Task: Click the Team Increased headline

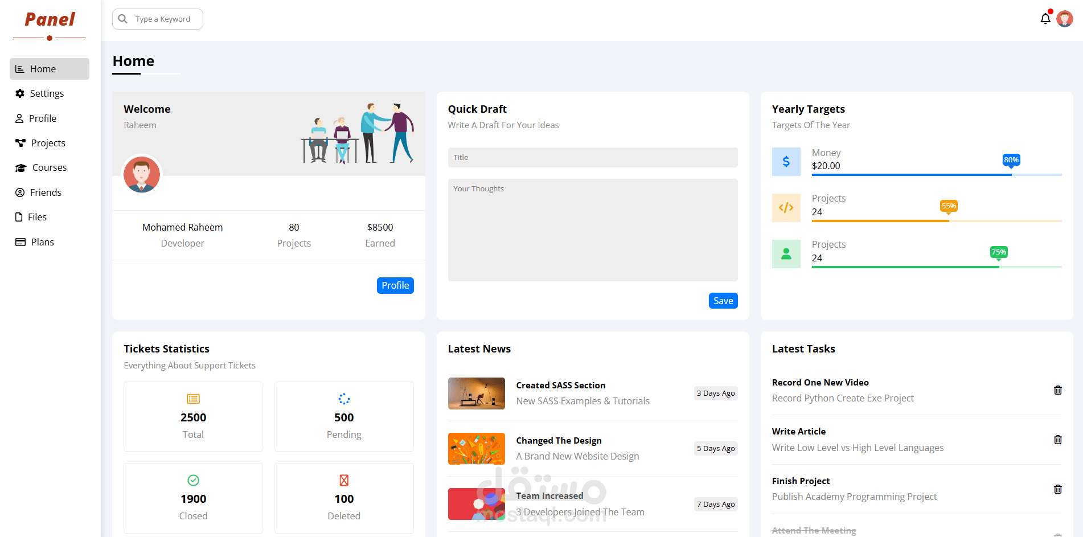Action: click(550, 496)
